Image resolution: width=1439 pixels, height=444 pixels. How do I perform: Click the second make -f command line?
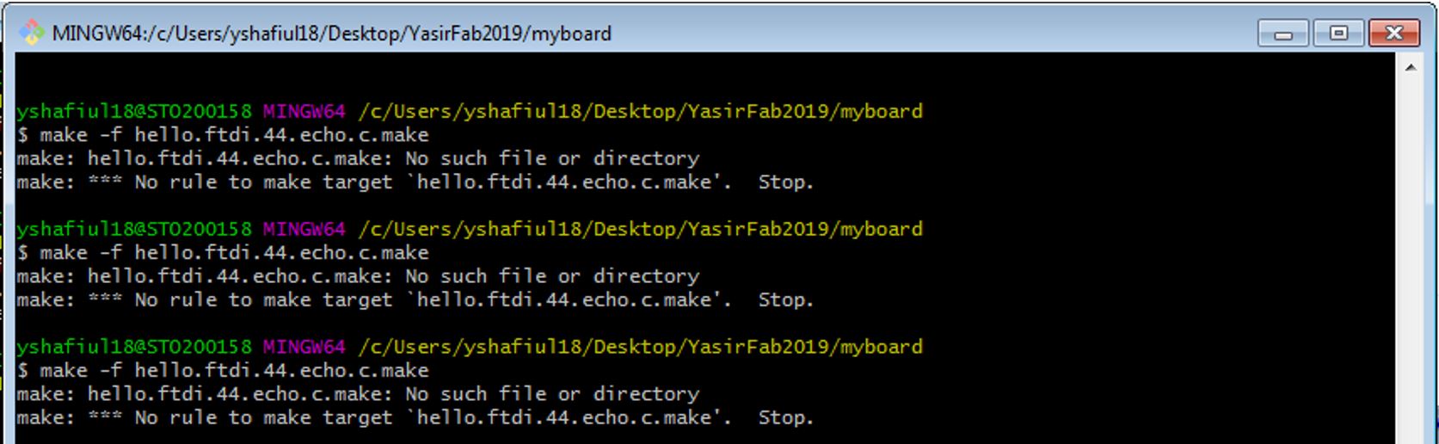[x=223, y=253]
